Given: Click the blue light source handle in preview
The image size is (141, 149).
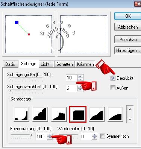Looking at the screenshot, I should point(17,23).
